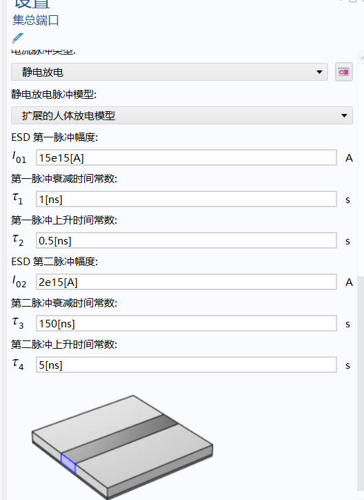Viewport: 364px width, 500px height.
Task: Edit the τ2 field containing 0.5[ns]
Action: click(x=186, y=240)
